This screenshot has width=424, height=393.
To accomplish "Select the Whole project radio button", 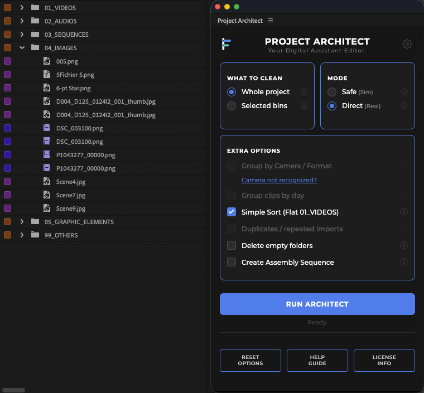I will click(x=232, y=92).
